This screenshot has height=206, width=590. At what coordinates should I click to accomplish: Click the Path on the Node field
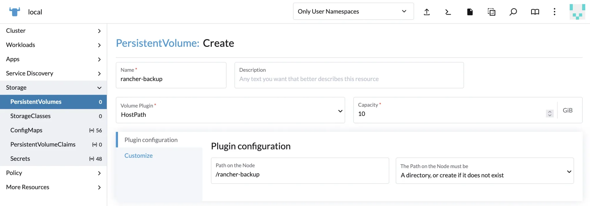[x=300, y=171]
